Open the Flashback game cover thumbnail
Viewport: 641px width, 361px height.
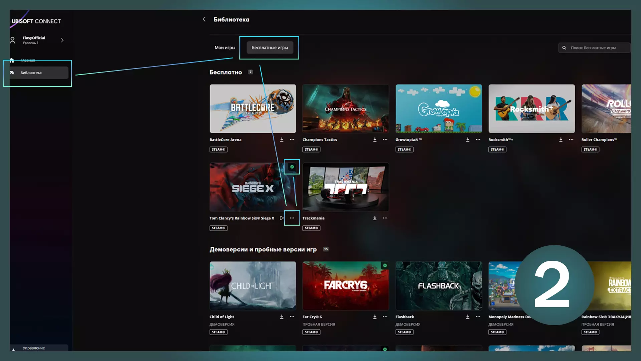438,286
